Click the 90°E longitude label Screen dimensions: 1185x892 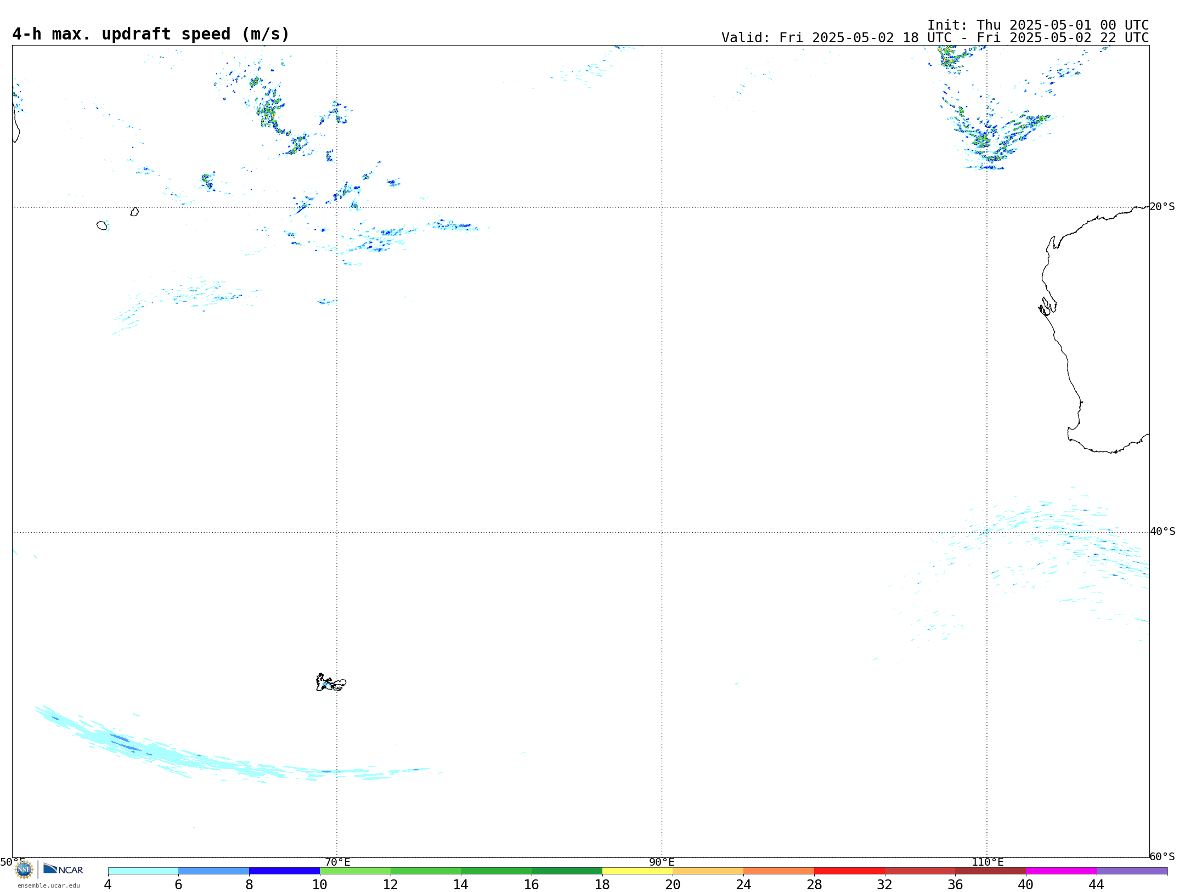click(x=662, y=862)
